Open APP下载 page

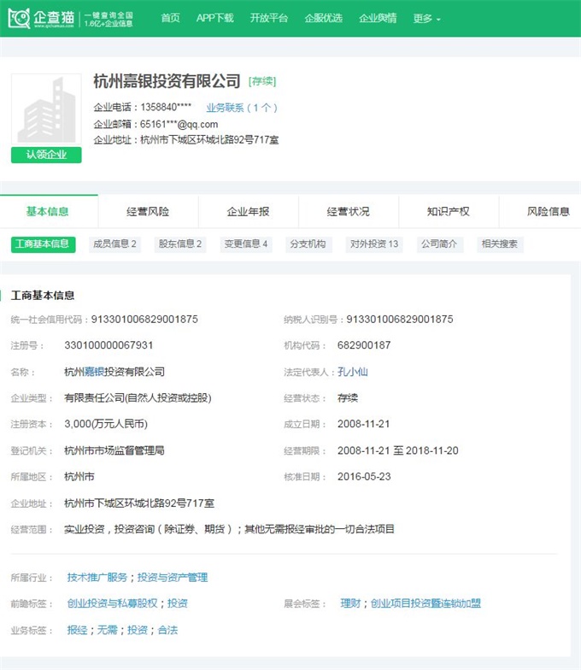214,18
